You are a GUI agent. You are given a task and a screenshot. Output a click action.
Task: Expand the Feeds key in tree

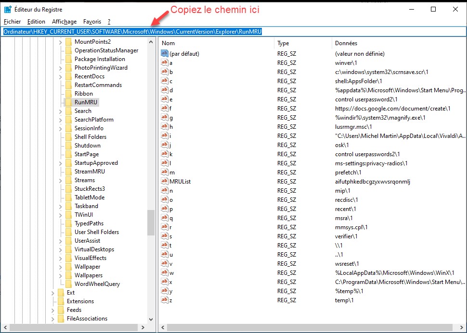53,310
